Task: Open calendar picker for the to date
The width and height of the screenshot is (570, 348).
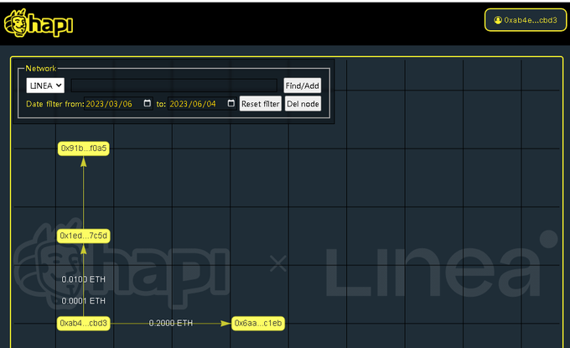Action: pyautogui.click(x=231, y=103)
